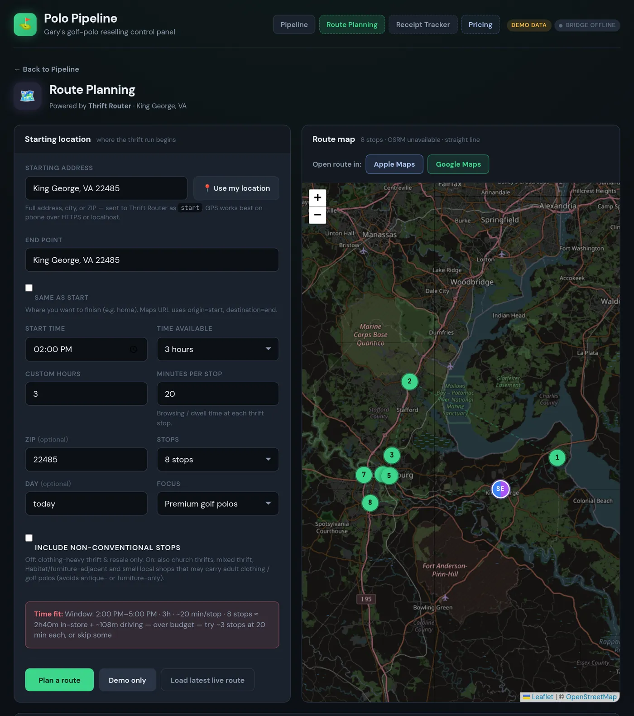
Task: Open the Stops count dropdown
Action: click(x=218, y=460)
